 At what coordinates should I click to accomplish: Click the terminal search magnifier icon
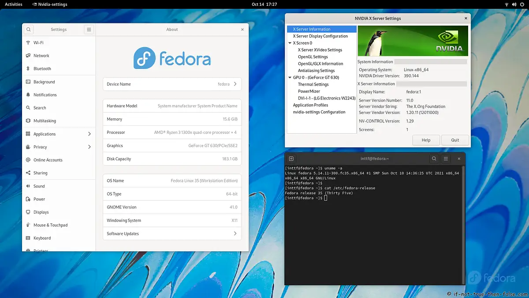434,159
